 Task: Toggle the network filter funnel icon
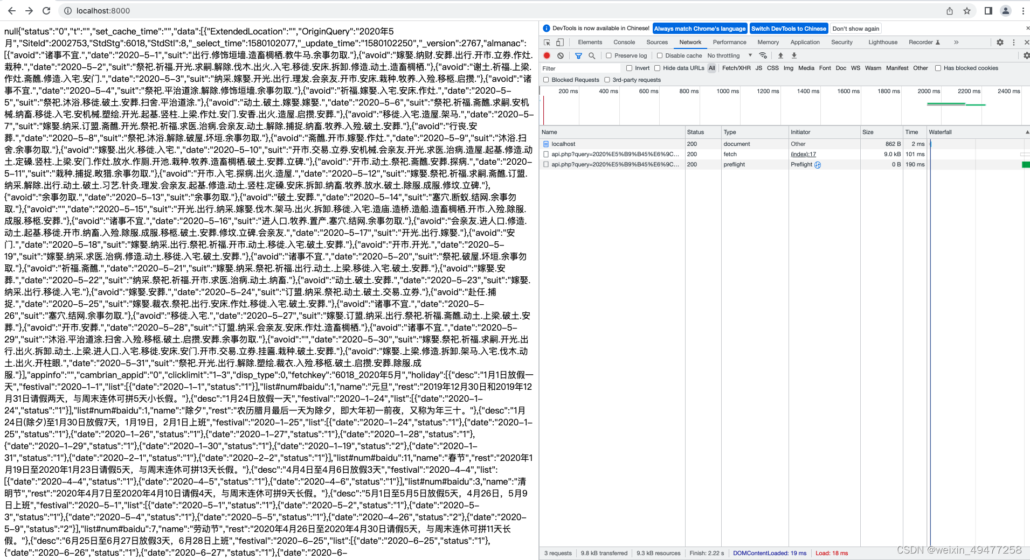coord(578,55)
